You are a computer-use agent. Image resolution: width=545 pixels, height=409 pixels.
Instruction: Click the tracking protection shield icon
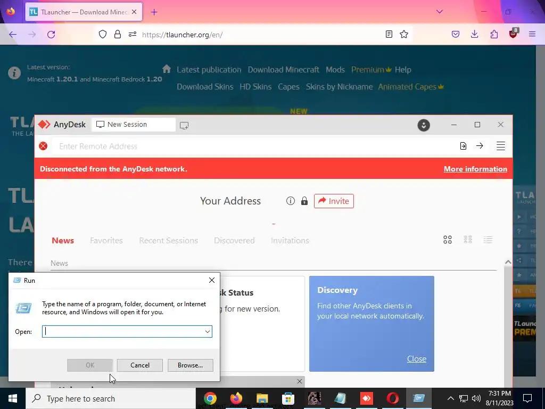103,34
